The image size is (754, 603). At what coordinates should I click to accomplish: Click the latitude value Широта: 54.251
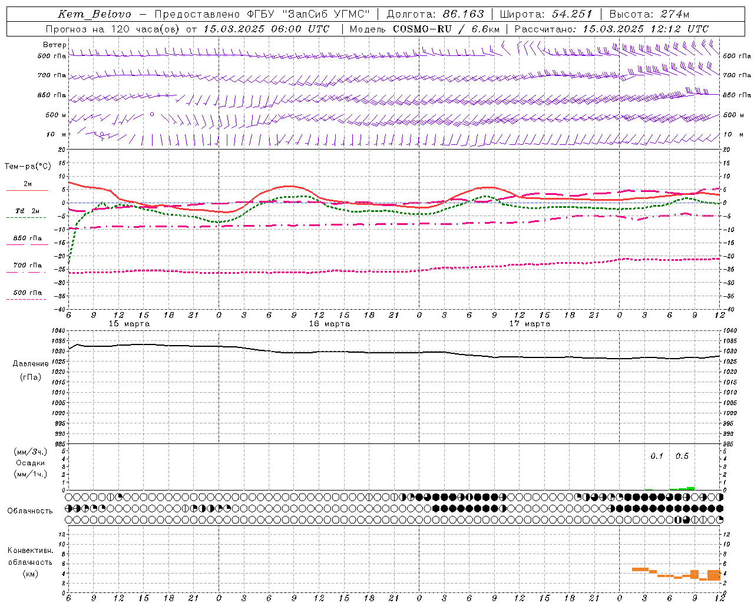[545, 14]
